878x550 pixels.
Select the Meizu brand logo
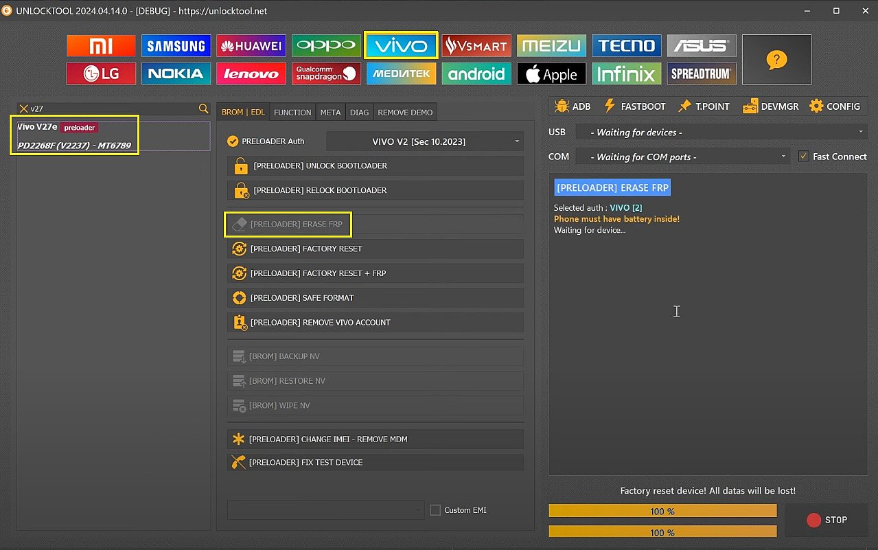click(x=551, y=46)
